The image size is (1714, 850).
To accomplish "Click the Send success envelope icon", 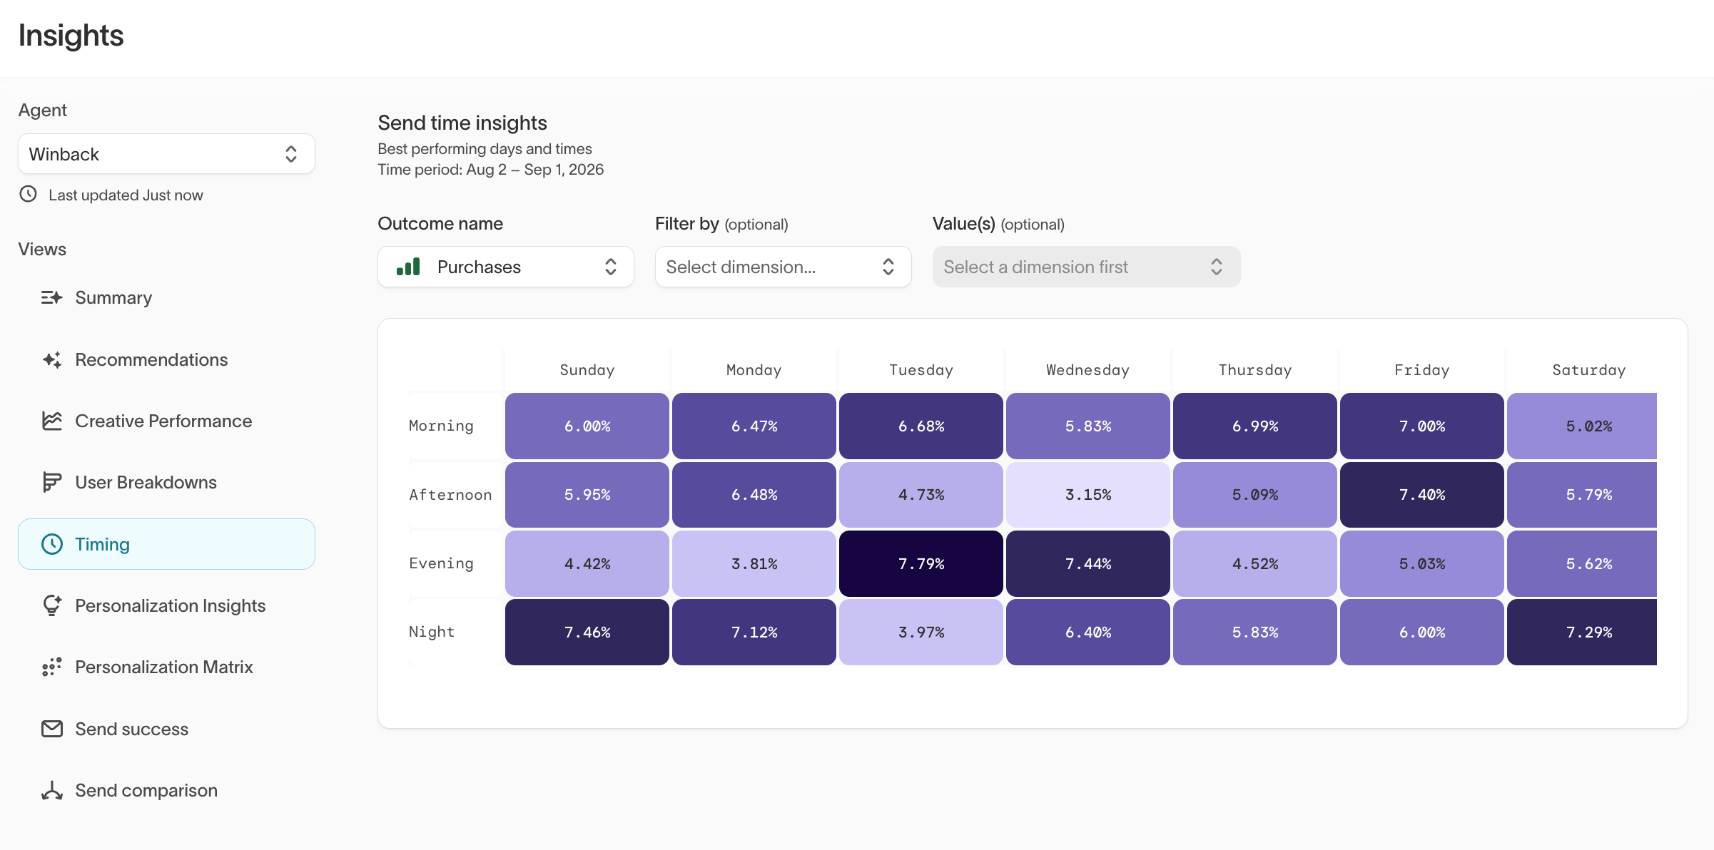I will tap(52, 729).
